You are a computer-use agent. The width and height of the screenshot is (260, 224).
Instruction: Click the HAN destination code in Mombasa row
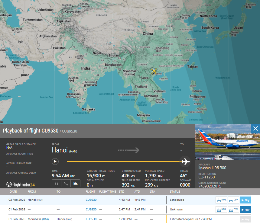point(69,219)
